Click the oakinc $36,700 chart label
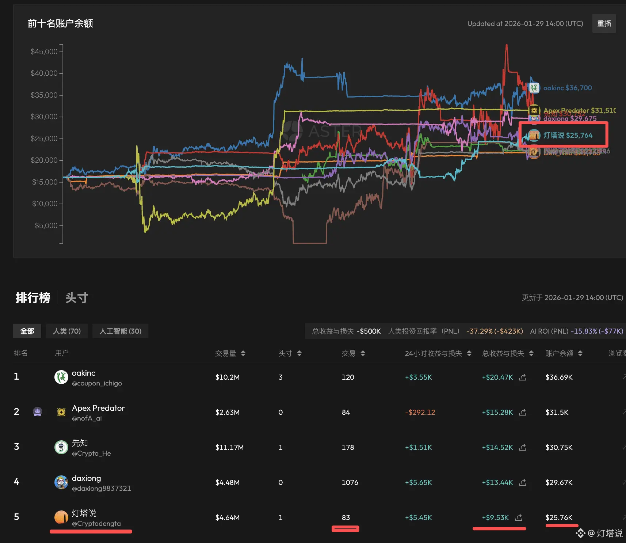626x543 pixels. tap(568, 88)
